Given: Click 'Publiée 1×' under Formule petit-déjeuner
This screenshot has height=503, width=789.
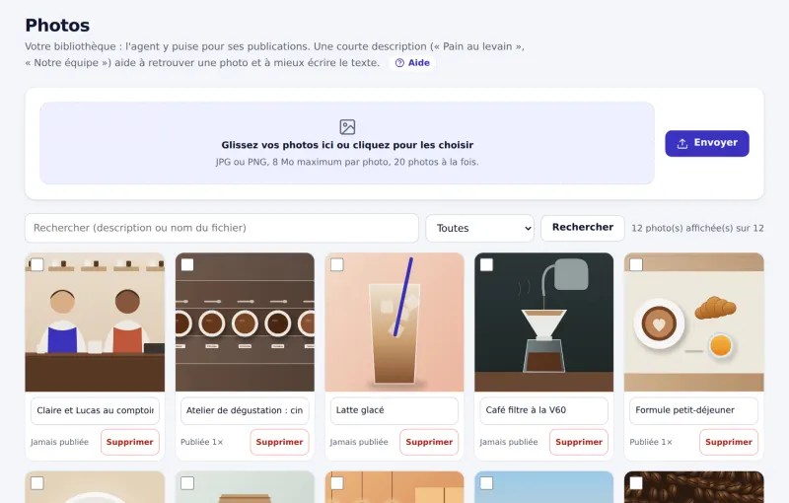Looking at the screenshot, I should click(x=651, y=442).
